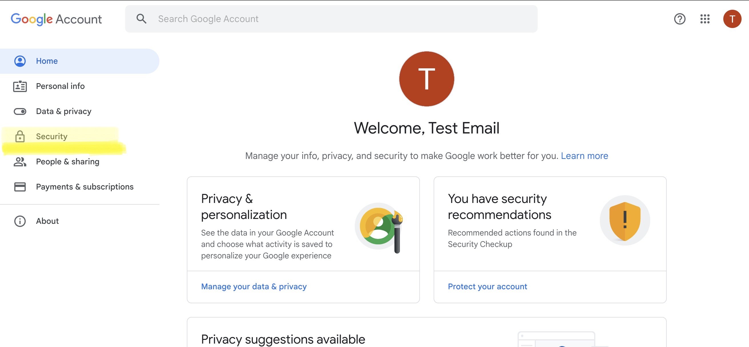Click the Payments credit card icon

click(x=20, y=187)
